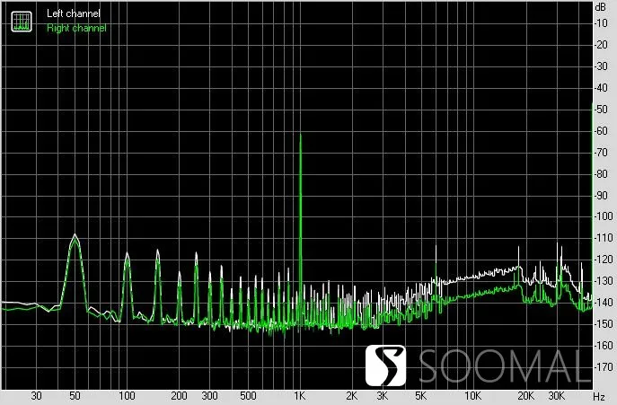Image resolution: width=617 pixels, height=405 pixels.
Task: Click the 1K frequency axis label
Action: (x=300, y=395)
